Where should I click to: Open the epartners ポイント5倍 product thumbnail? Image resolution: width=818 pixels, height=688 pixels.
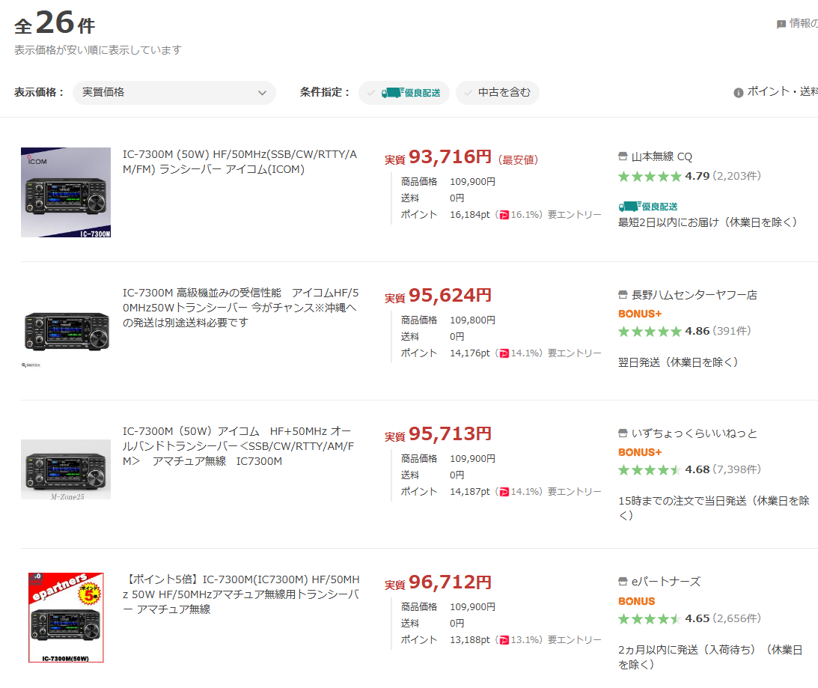[x=66, y=618]
